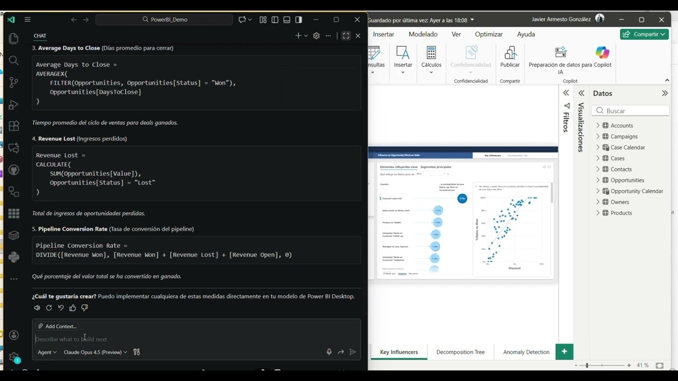Expand the Opportunities table
This screenshot has height=381, width=678.
click(597, 180)
